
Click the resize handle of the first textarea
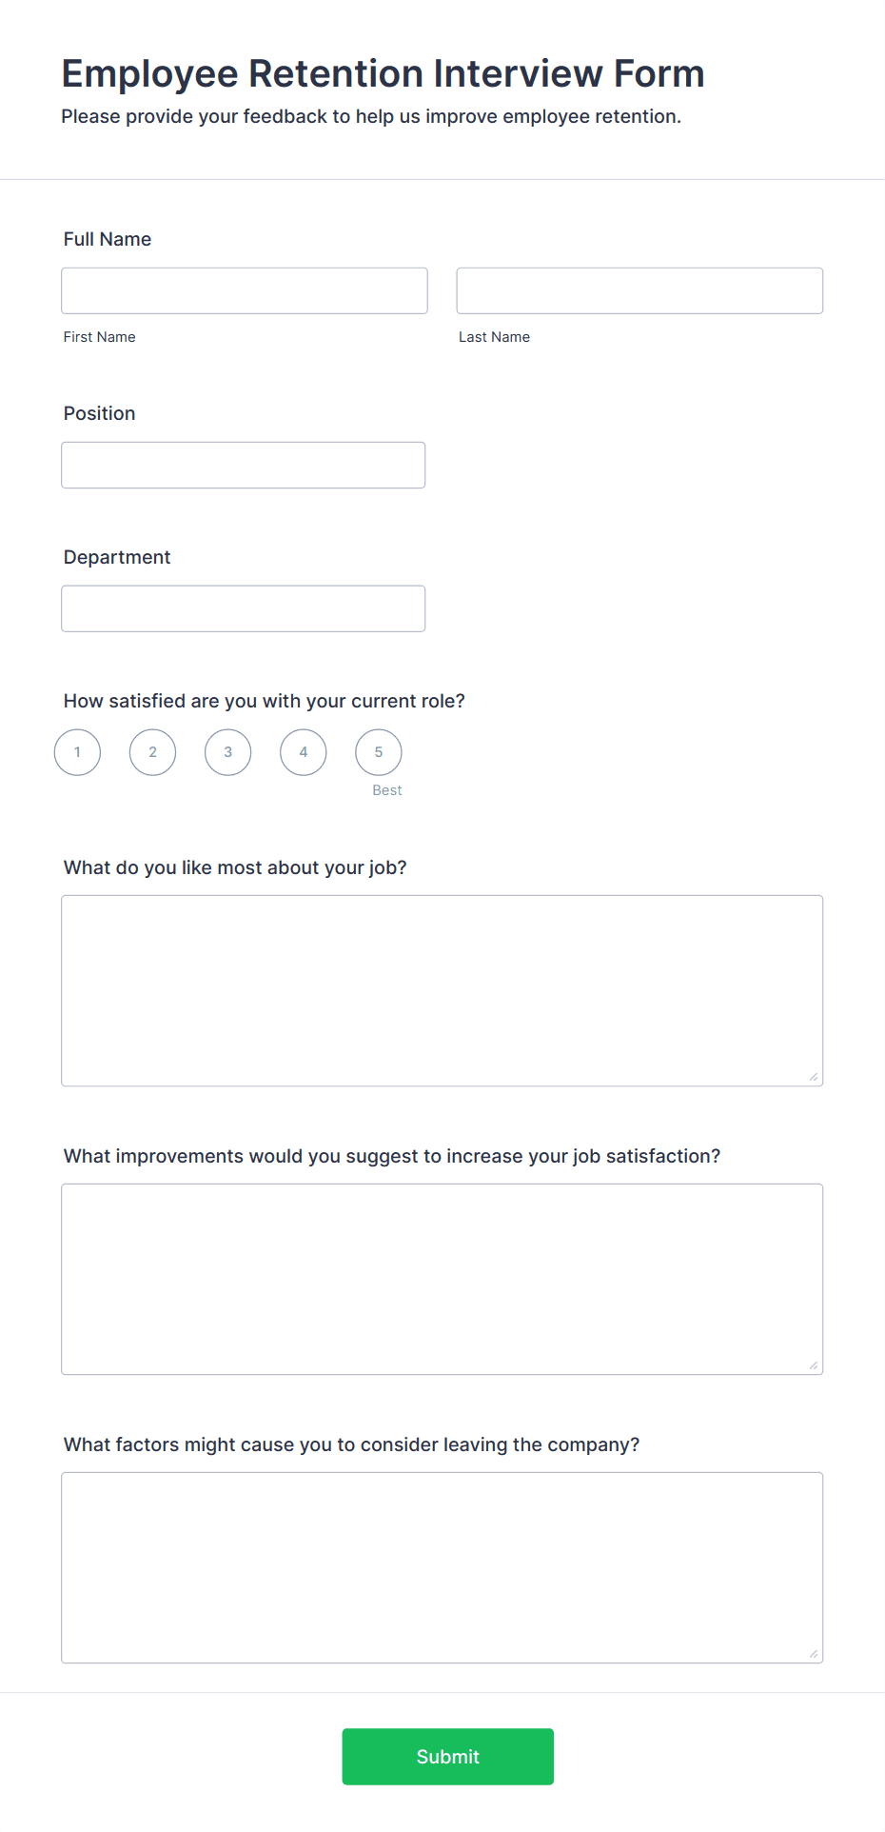coord(815,1077)
